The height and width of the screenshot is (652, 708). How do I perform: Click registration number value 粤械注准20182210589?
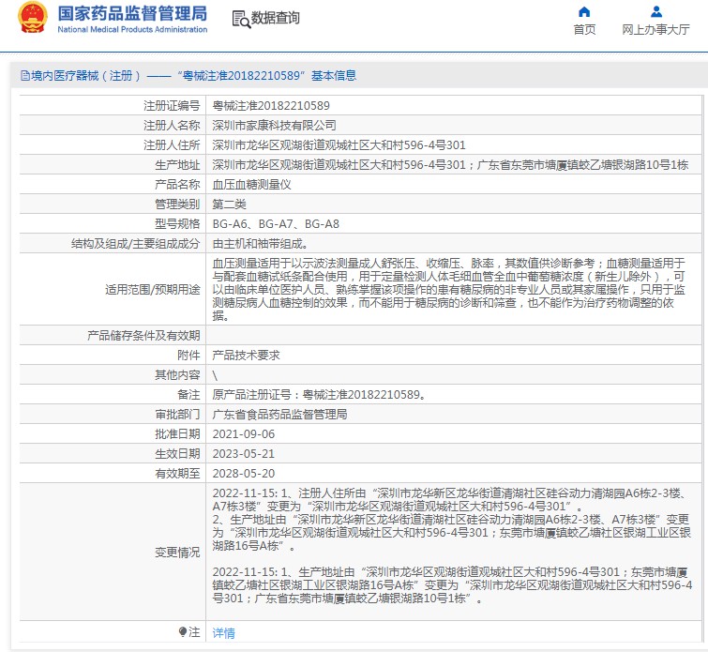(271, 106)
